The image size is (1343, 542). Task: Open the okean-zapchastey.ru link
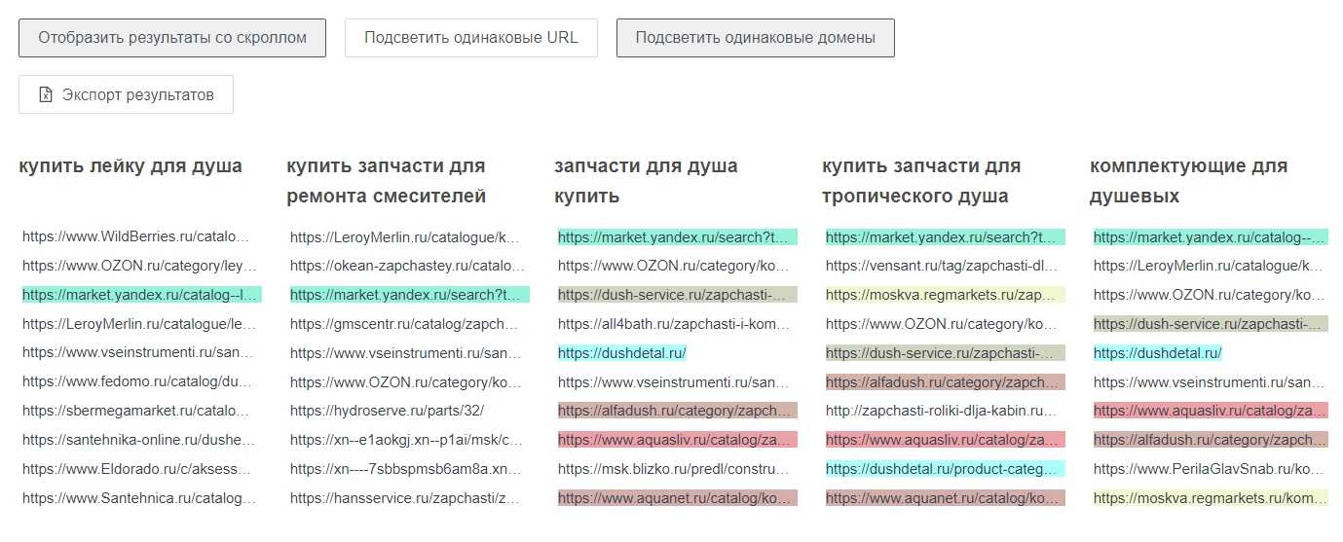[406, 266]
